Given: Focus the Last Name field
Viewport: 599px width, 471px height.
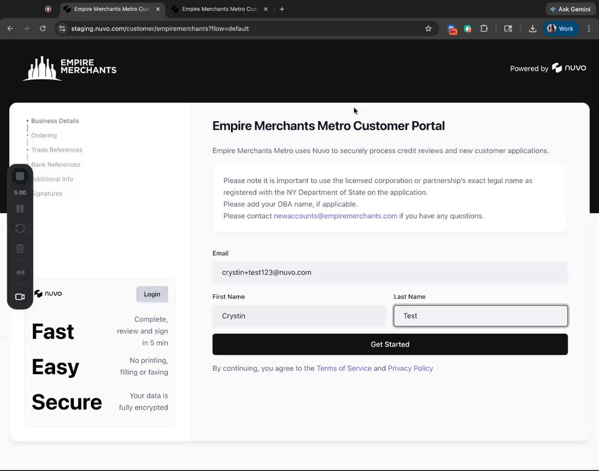Looking at the screenshot, I should (481, 316).
